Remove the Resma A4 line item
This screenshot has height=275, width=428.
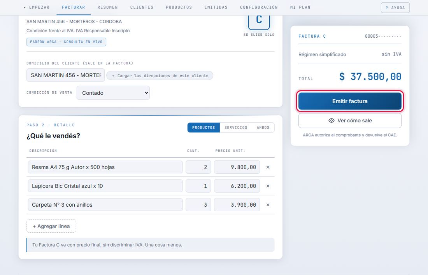[268, 167]
